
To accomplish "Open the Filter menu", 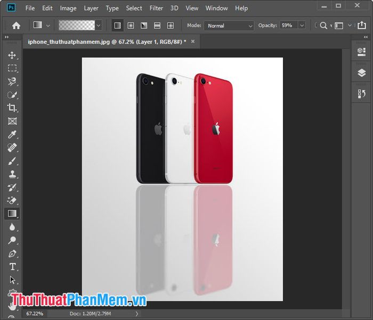I will (156, 8).
